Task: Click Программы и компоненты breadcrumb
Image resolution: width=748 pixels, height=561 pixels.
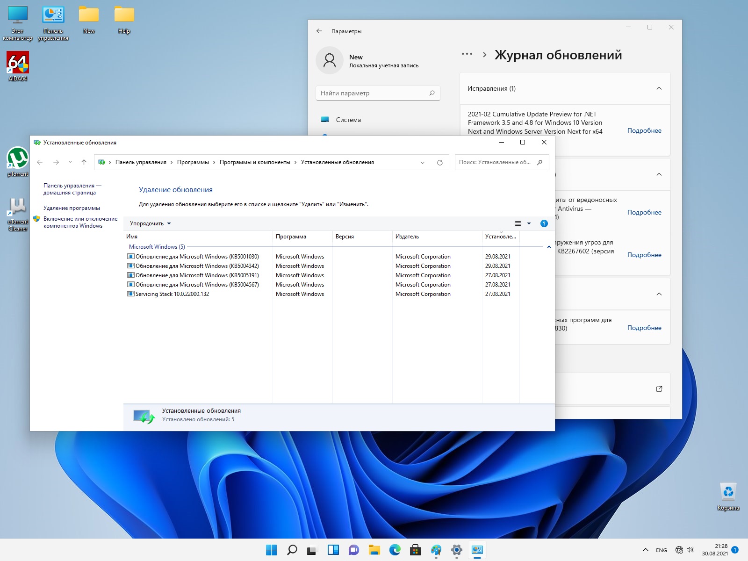Action: pyautogui.click(x=255, y=162)
